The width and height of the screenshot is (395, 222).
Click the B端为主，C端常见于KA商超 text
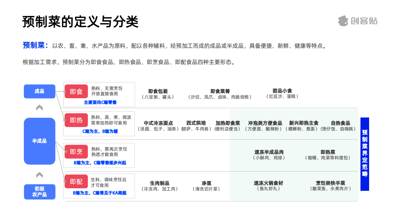coord(99,193)
